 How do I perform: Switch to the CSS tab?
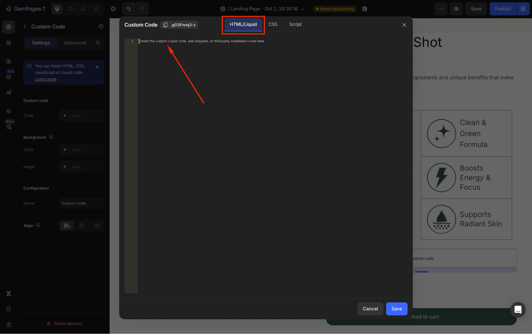coord(273,24)
